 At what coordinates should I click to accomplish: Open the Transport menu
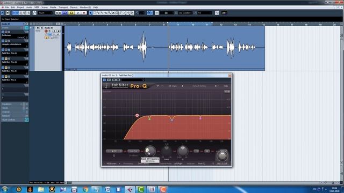coord(63,7)
